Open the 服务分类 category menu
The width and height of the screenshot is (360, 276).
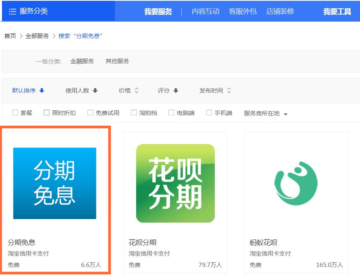click(x=34, y=11)
